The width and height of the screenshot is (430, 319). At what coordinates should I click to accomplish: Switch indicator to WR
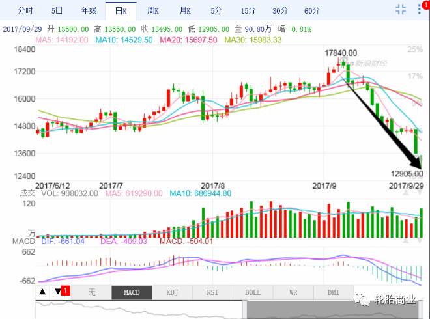click(293, 292)
